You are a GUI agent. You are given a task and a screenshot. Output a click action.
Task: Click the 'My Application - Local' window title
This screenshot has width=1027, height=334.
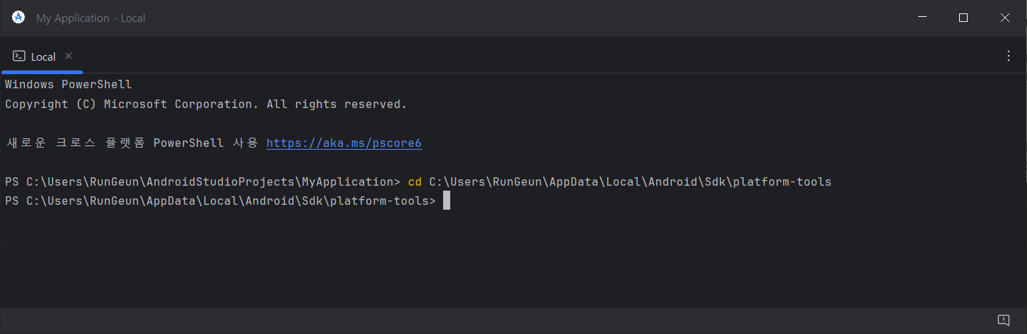click(90, 18)
